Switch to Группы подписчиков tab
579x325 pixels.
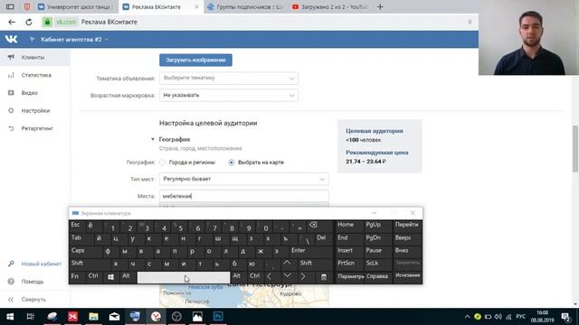pyautogui.click(x=245, y=7)
